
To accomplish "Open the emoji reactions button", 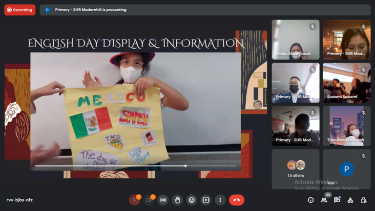I will (x=191, y=200).
